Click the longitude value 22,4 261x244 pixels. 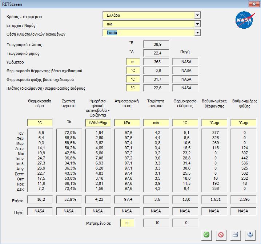156,53
